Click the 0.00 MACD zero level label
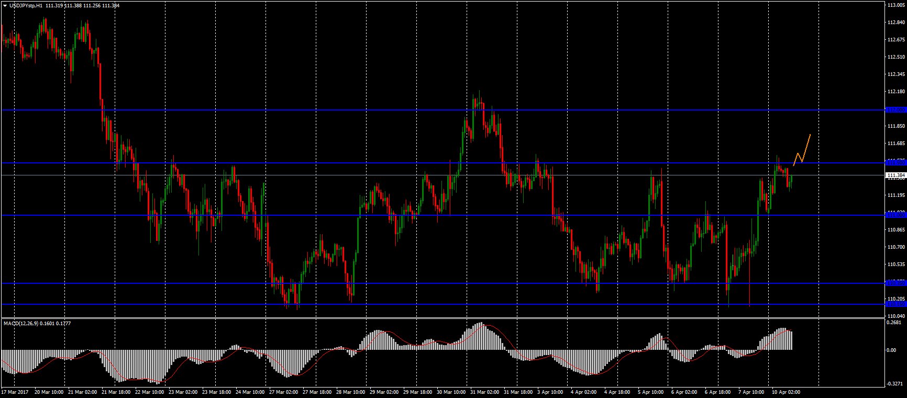907x398 pixels. (892, 350)
